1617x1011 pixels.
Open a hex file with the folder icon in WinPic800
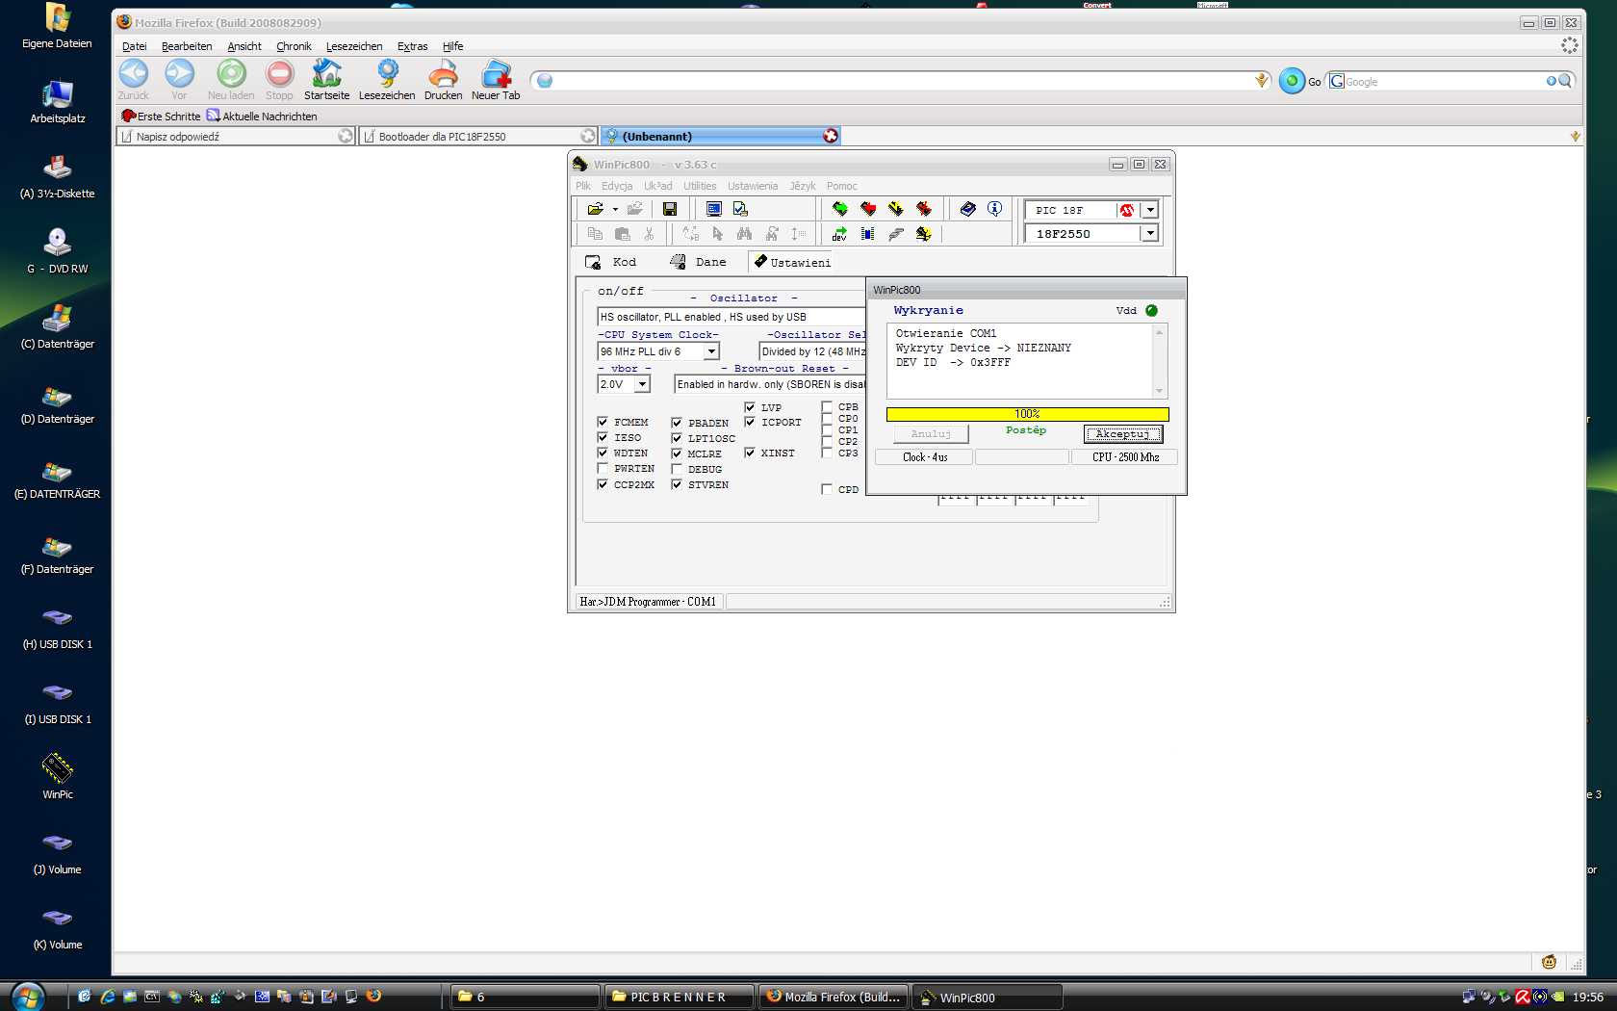[595, 209]
